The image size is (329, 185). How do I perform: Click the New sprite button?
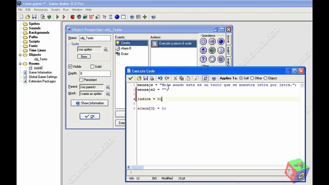coord(84,57)
